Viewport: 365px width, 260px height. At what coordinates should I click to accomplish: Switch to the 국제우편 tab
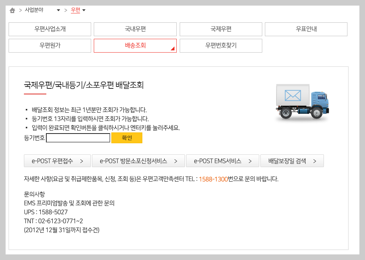pyautogui.click(x=221, y=29)
